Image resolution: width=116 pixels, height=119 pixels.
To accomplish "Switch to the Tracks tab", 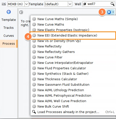I will click(8, 28).
